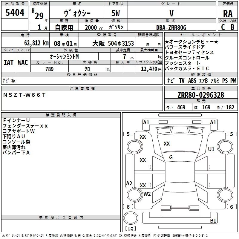Select the shift type IAT
The width and height of the screenshot is (239, 239).
(x=8, y=62)
